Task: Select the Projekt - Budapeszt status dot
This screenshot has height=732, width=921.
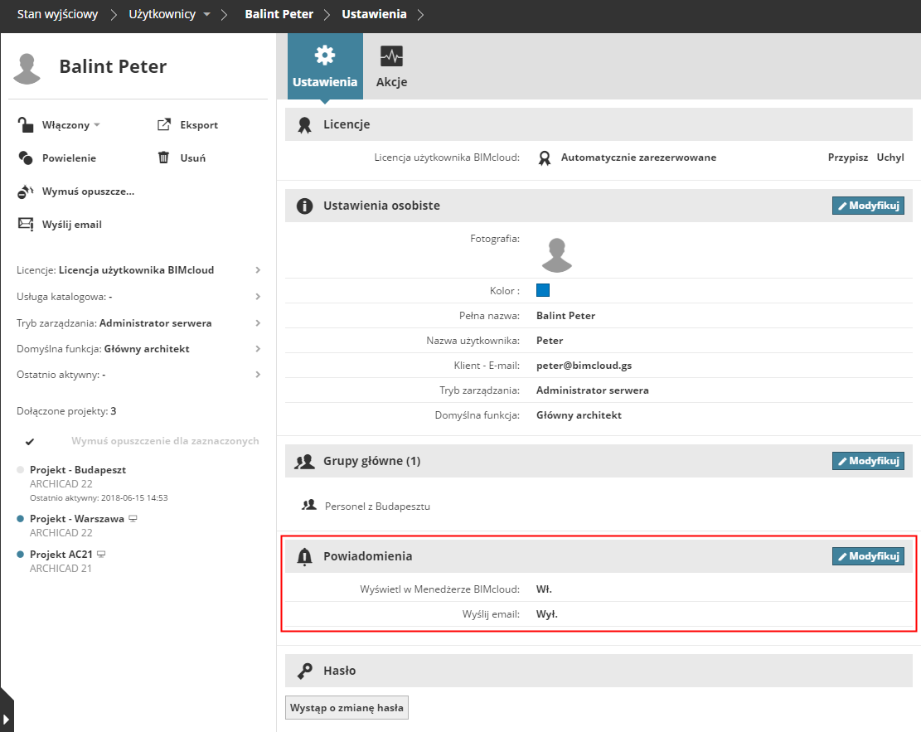Action: coord(21,469)
